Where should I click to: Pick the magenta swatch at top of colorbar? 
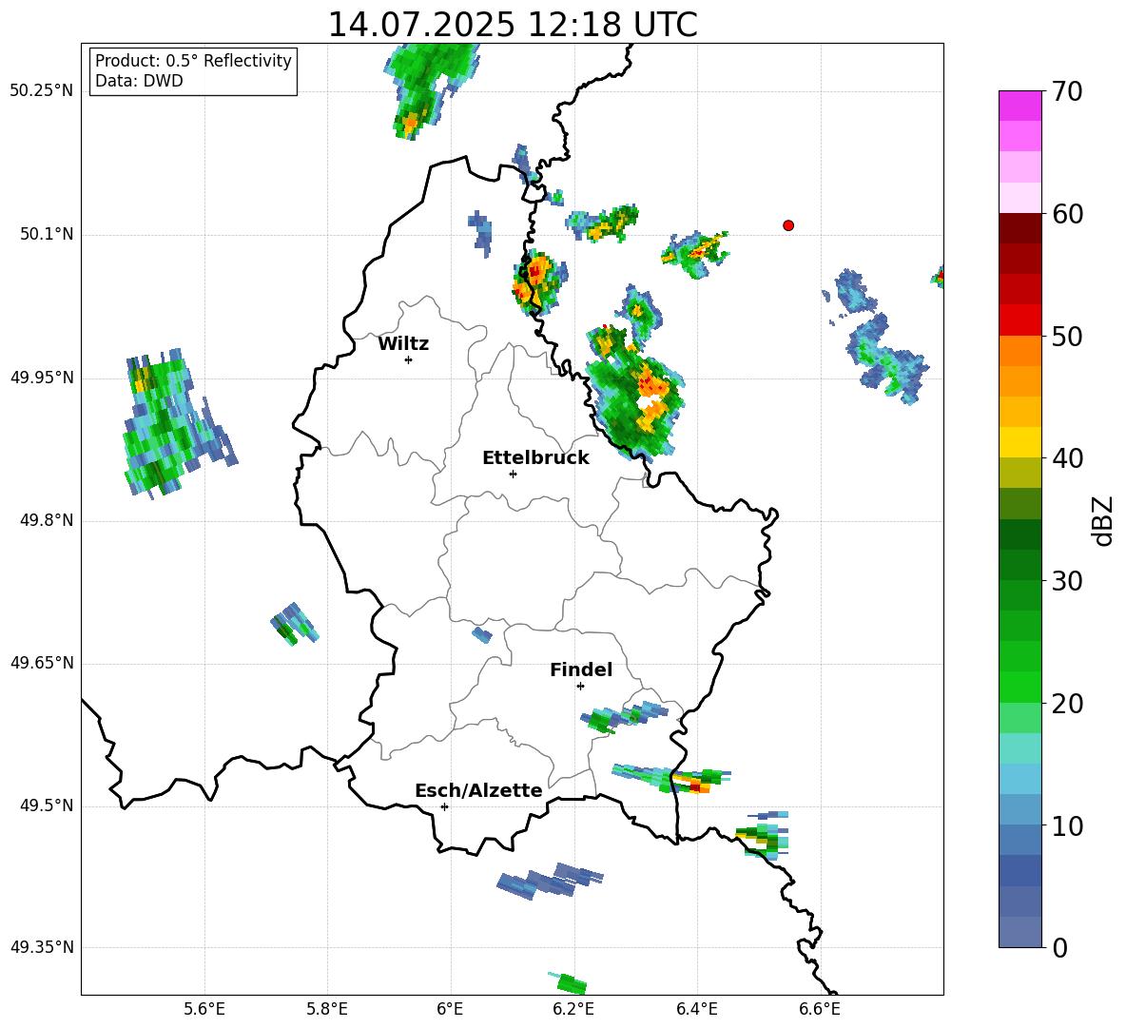click(1019, 106)
